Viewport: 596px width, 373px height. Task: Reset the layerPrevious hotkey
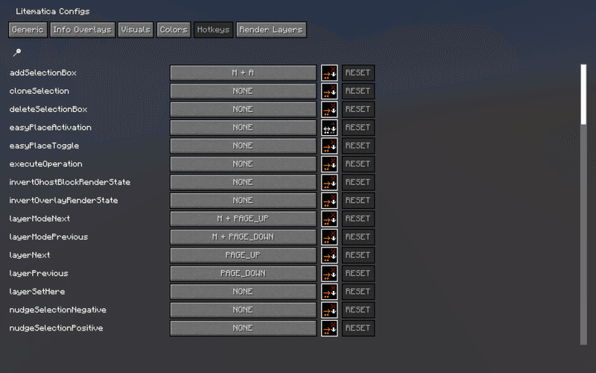coord(358,274)
